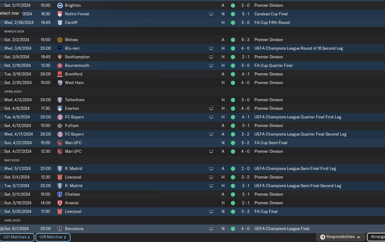
Task: Click the Arsenal club badge
Action: pos(60,203)
